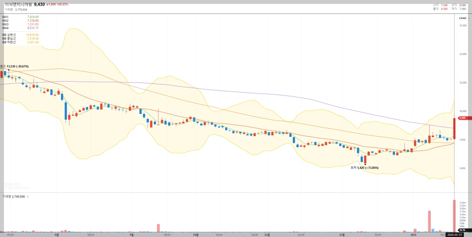
Task: Click the 8월 month axis label
Action: [x=57, y=235]
